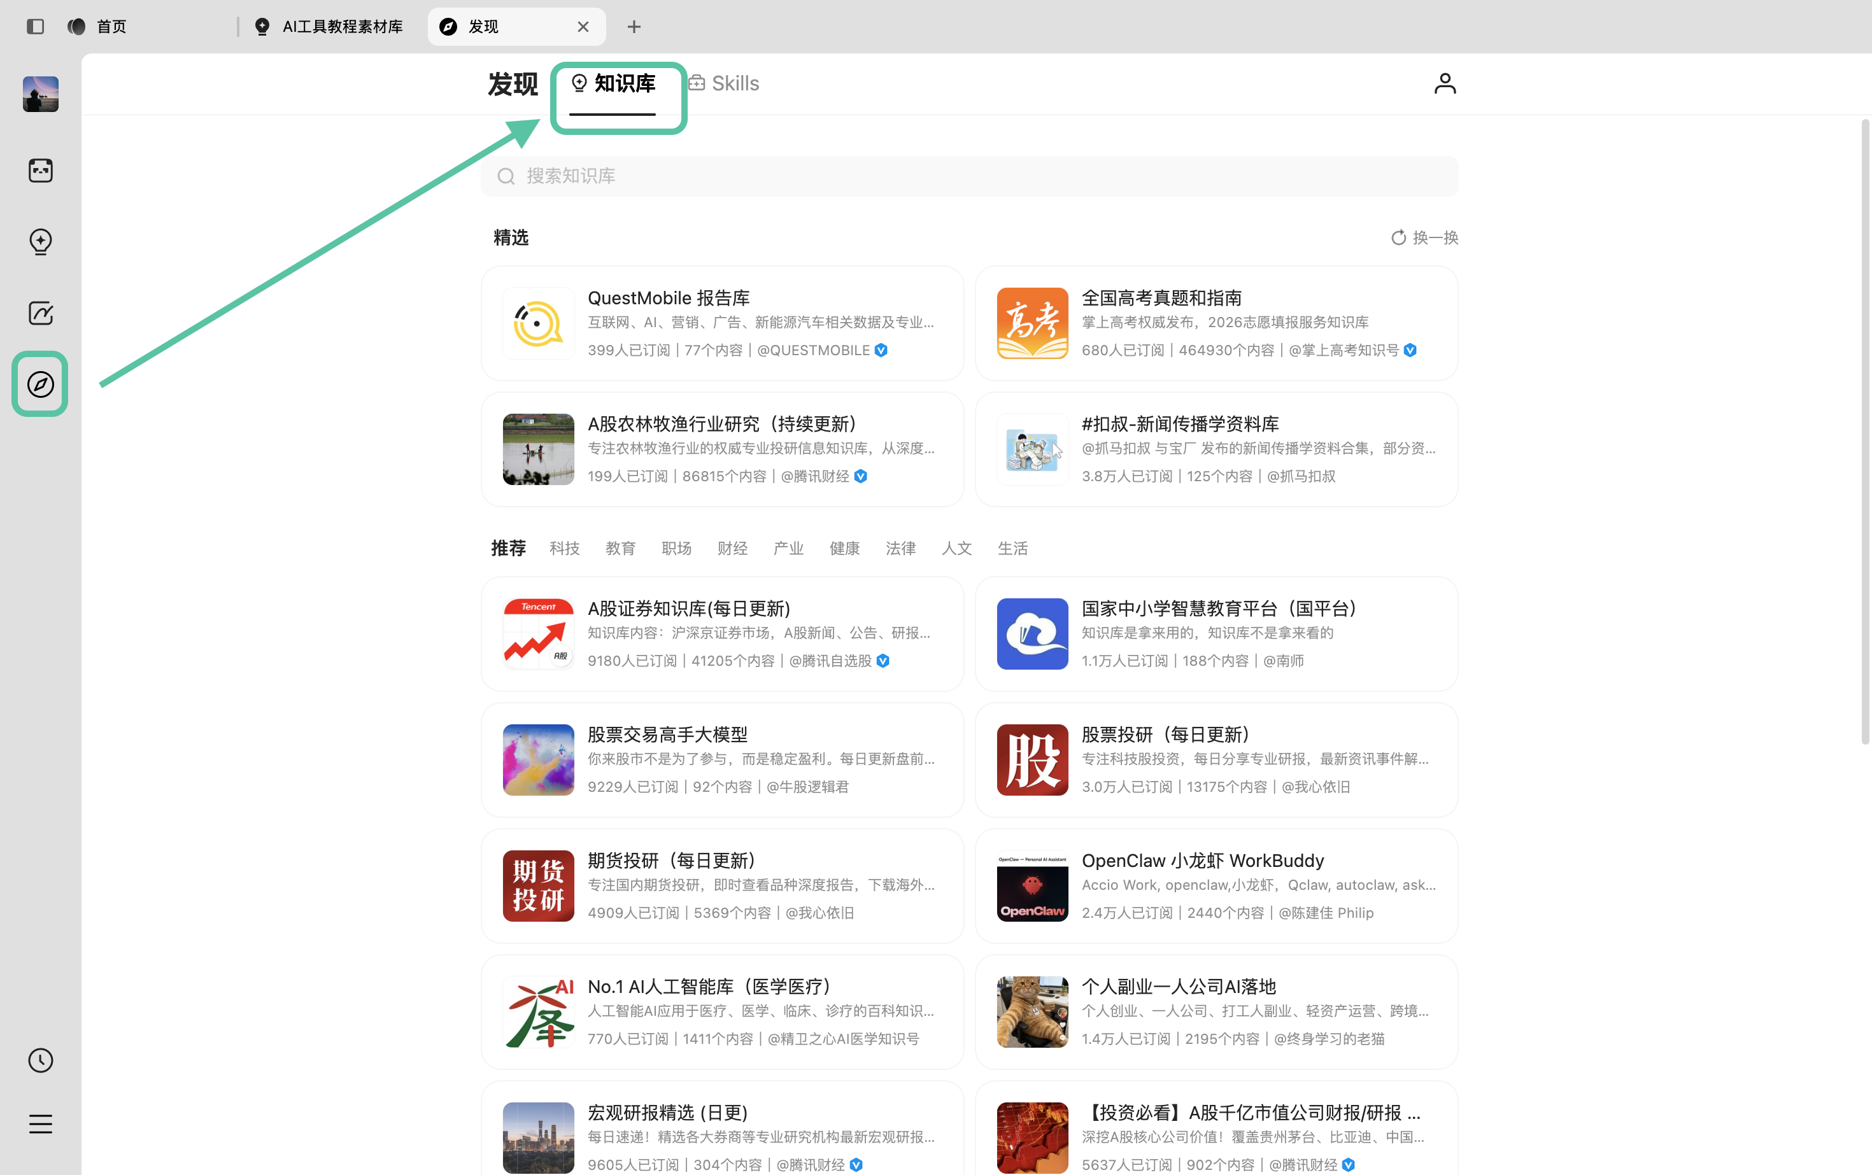Click the @牛股逻辑君 author name
The image size is (1872, 1175).
click(808, 787)
